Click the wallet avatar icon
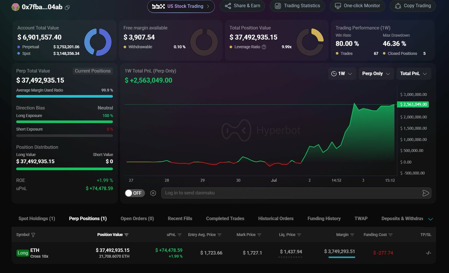The image size is (449, 273). click(x=15, y=7)
